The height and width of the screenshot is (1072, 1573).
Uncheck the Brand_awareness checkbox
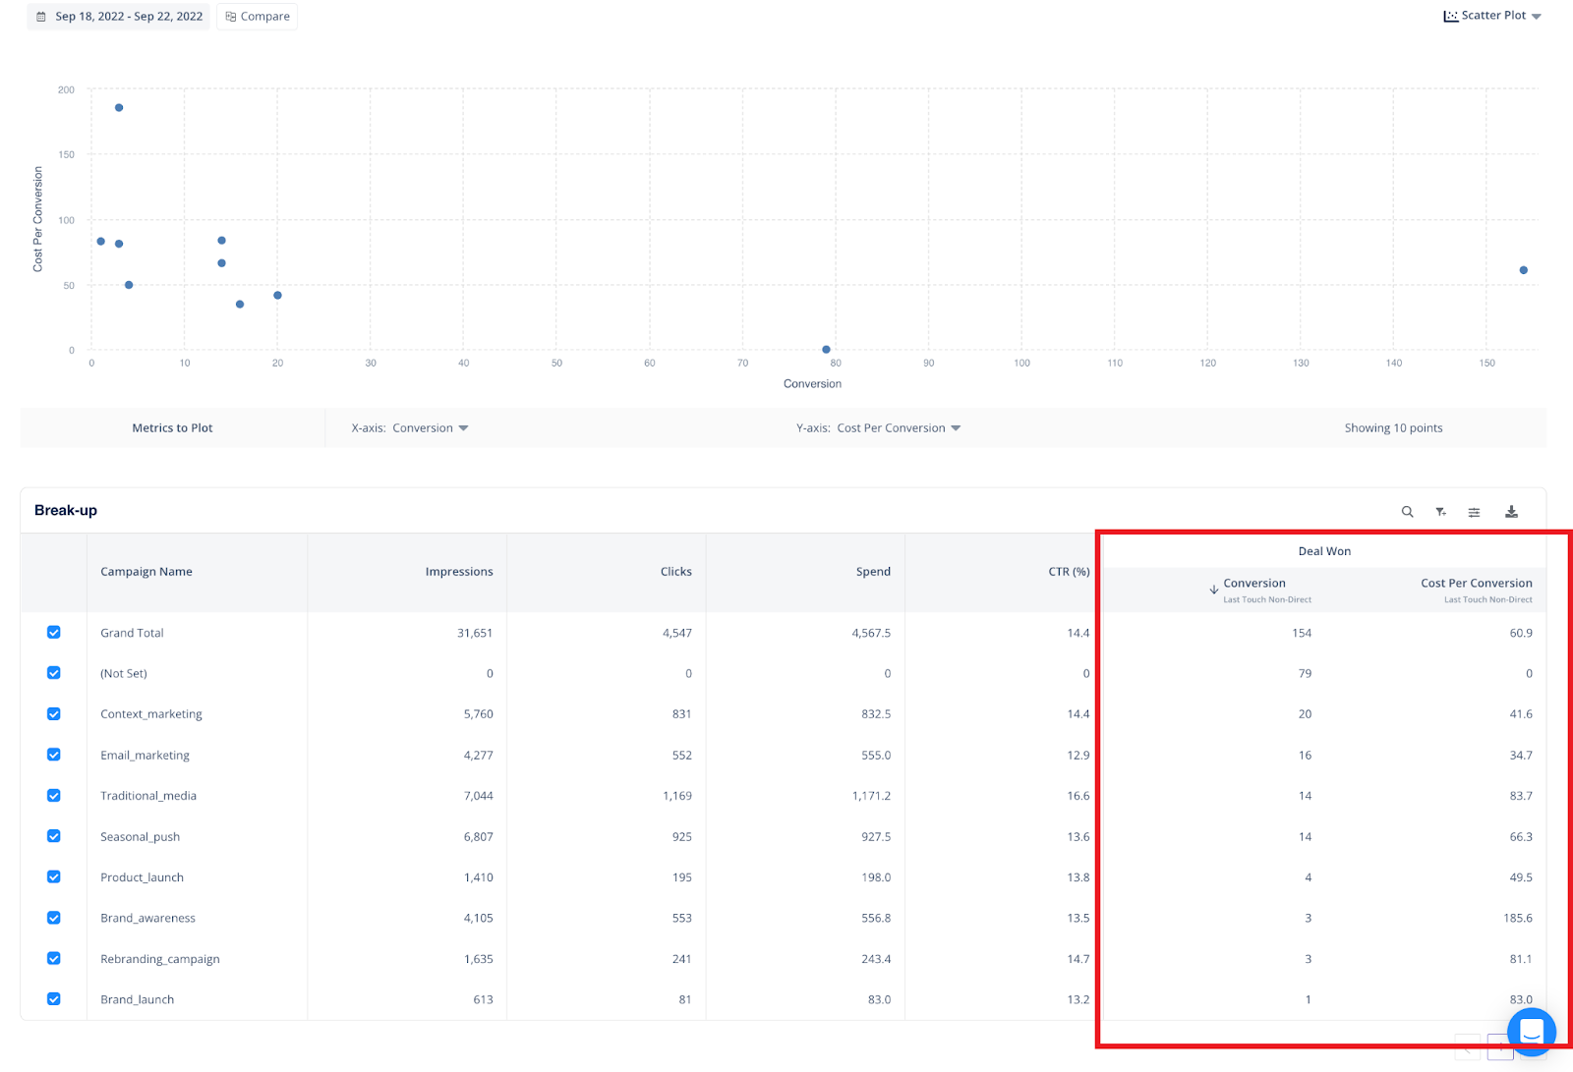coord(54,918)
